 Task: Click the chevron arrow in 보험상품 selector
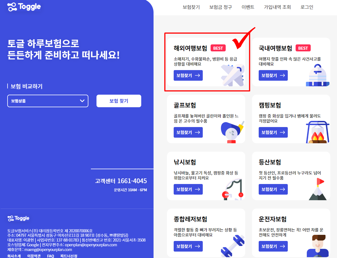[x=82, y=101]
